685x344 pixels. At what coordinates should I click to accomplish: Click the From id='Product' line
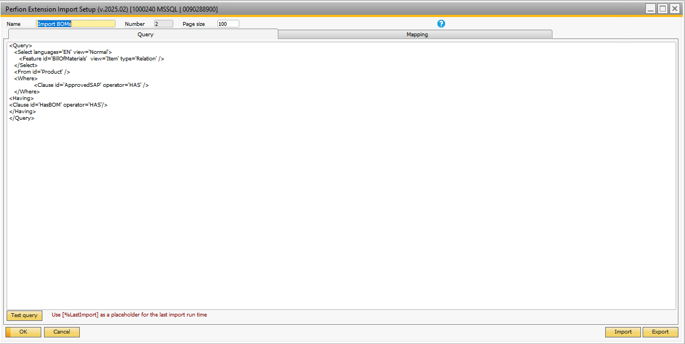coord(42,72)
